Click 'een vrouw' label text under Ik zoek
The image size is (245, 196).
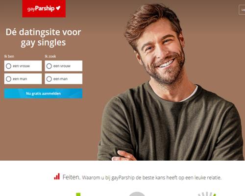pos(62,66)
